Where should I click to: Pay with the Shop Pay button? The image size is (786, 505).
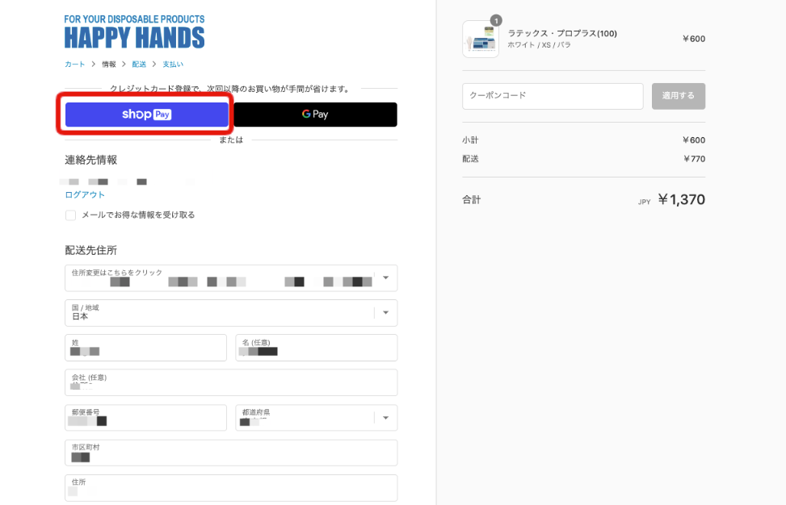coord(147,114)
